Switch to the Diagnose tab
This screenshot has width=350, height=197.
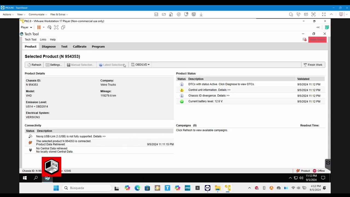coord(49,47)
